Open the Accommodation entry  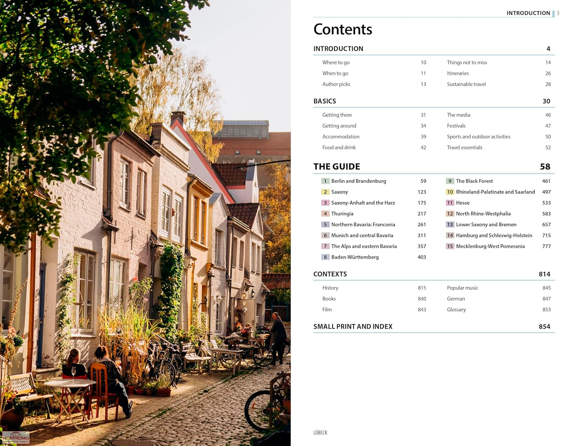341,136
